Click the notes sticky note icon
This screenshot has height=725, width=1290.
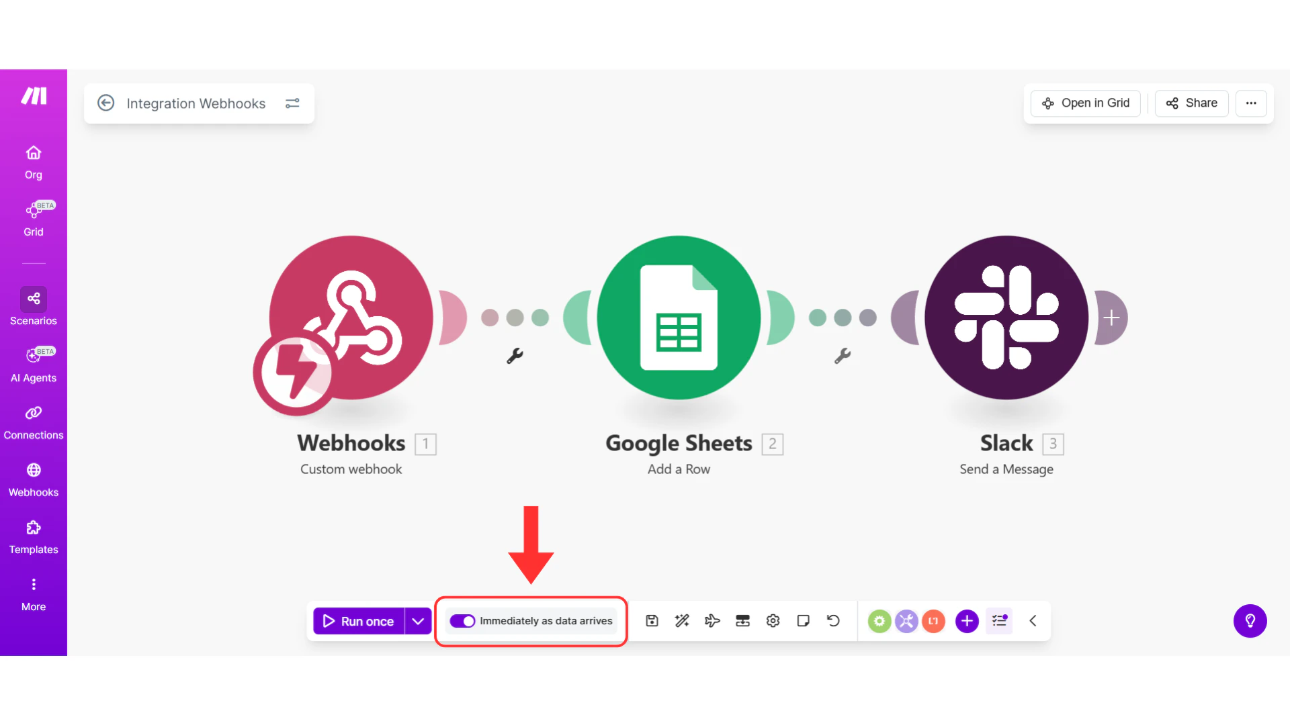[x=803, y=621]
